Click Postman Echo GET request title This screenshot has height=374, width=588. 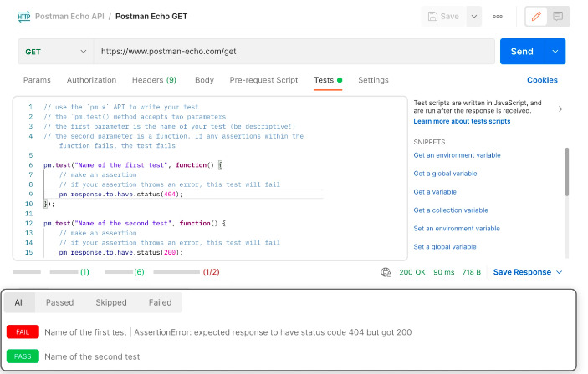[x=151, y=17]
